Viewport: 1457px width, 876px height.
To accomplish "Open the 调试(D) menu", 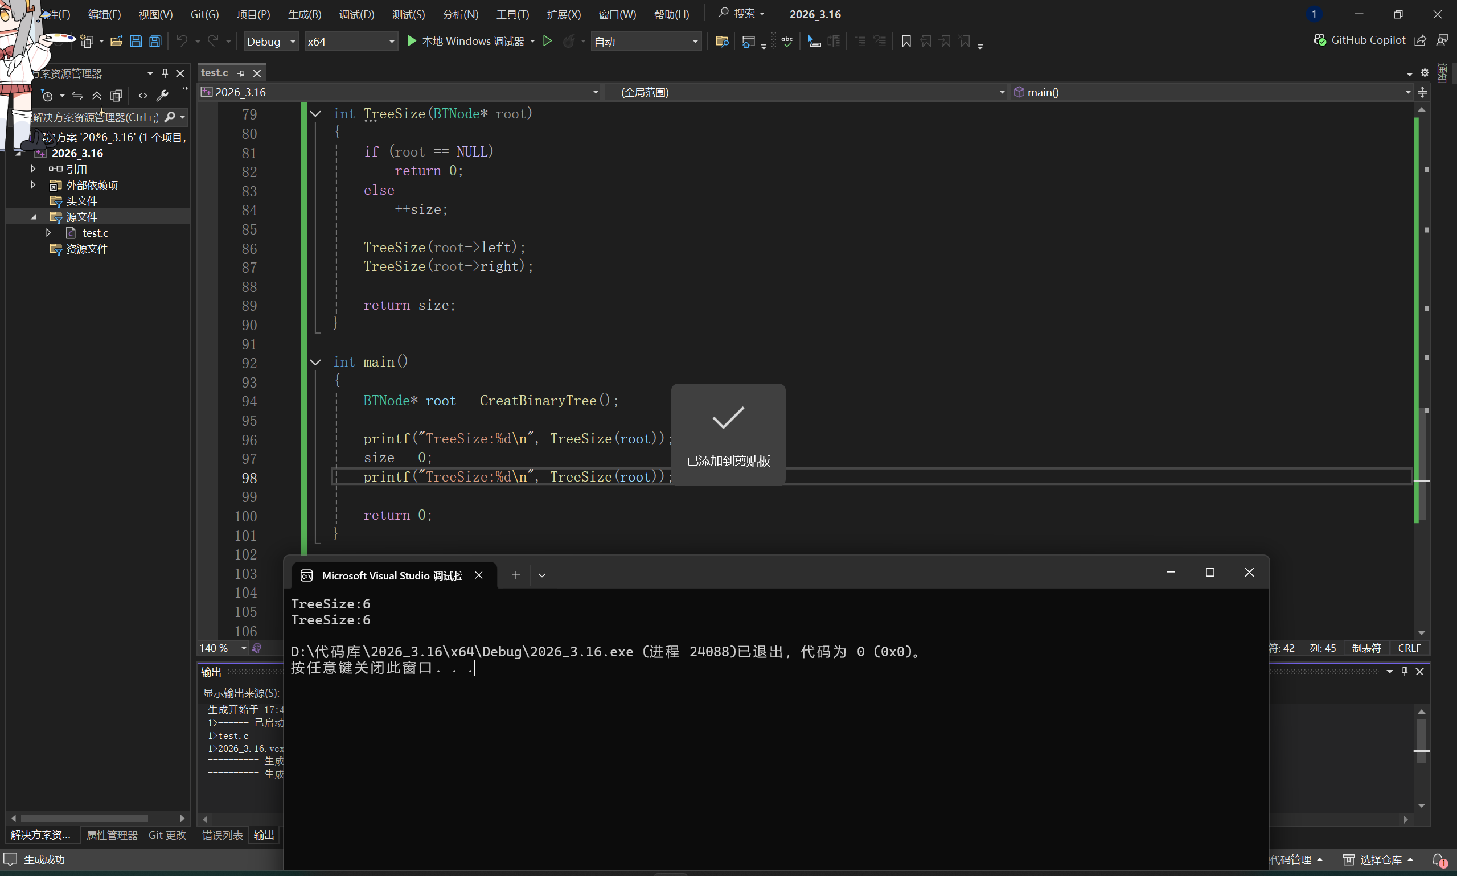I will (x=356, y=14).
